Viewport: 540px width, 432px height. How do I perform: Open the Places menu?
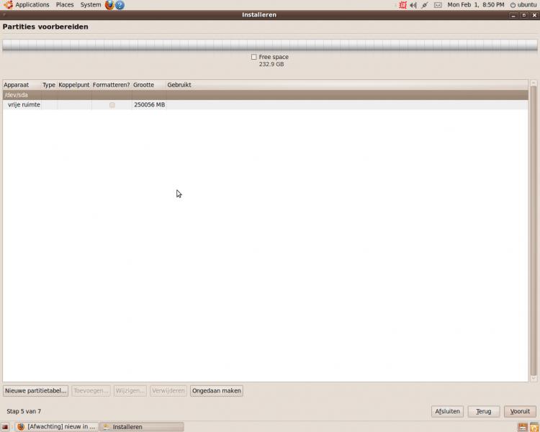65,5
